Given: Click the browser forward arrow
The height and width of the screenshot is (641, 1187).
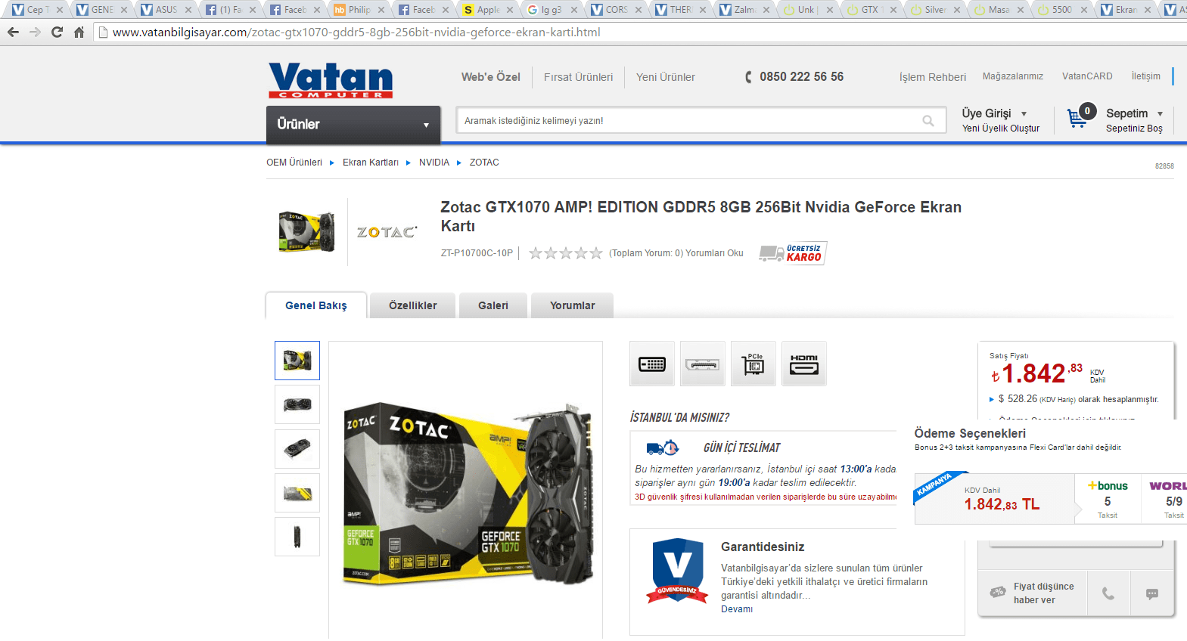Looking at the screenshot, I should pyautogui.click(x=35, y=33).
